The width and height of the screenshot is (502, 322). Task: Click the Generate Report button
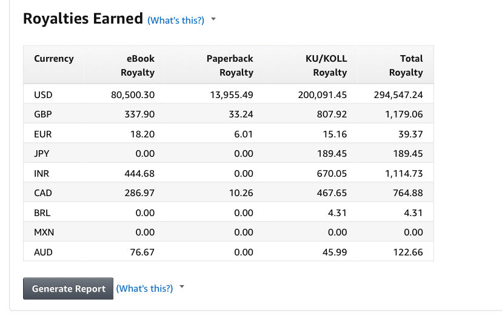pos(68,289)
